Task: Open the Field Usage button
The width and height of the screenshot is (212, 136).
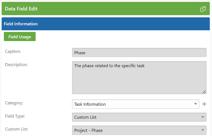Action: (20, 37)
